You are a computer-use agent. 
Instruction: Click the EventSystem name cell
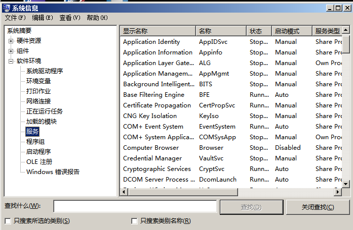tap(217, 127)
